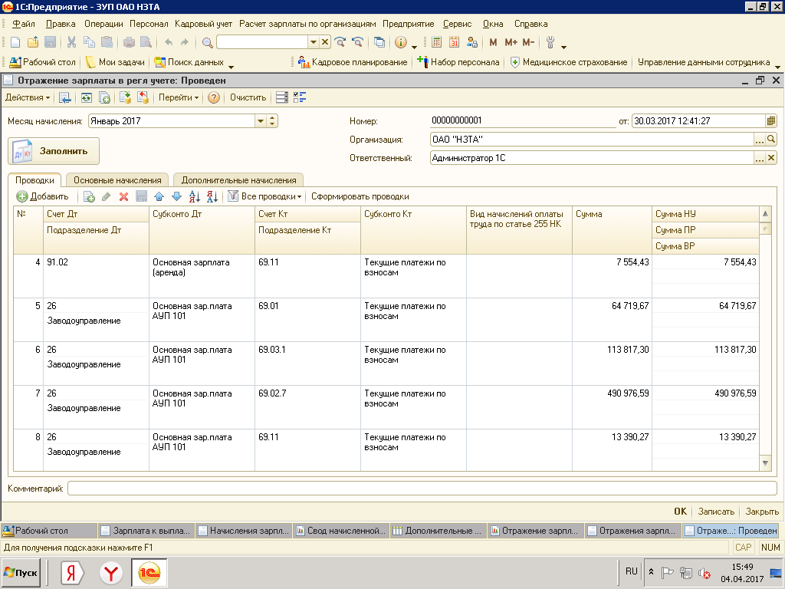The height and width of the screenshot is (589, 785).
Task: Click the M+ memory add button
Action: [x=511, y=43]
